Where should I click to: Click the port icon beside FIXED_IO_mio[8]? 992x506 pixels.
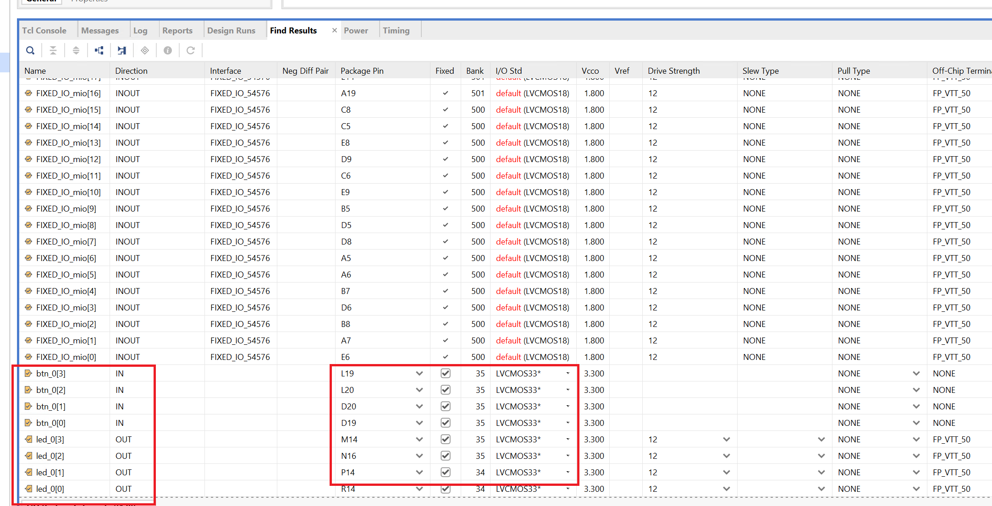click(28, 225)
